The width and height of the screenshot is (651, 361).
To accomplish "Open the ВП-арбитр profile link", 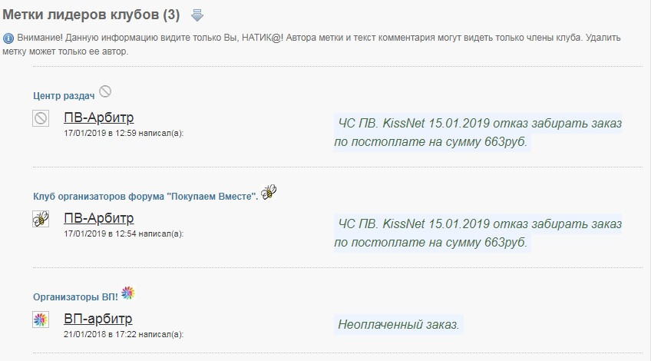I will tap(98, 319).
